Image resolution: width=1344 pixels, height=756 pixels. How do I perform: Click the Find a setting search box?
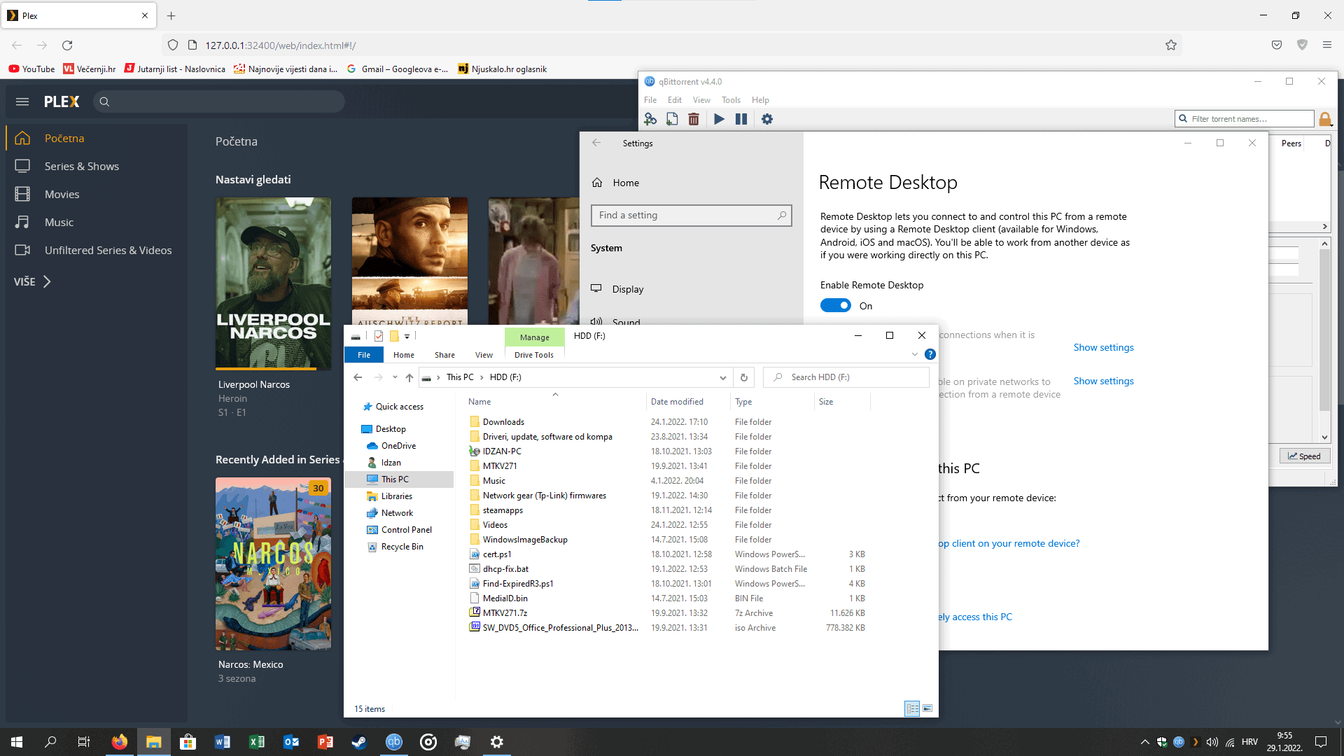pos(691,216)
